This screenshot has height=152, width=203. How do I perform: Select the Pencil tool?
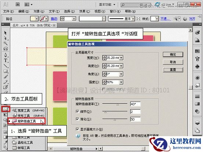[5, 82]
